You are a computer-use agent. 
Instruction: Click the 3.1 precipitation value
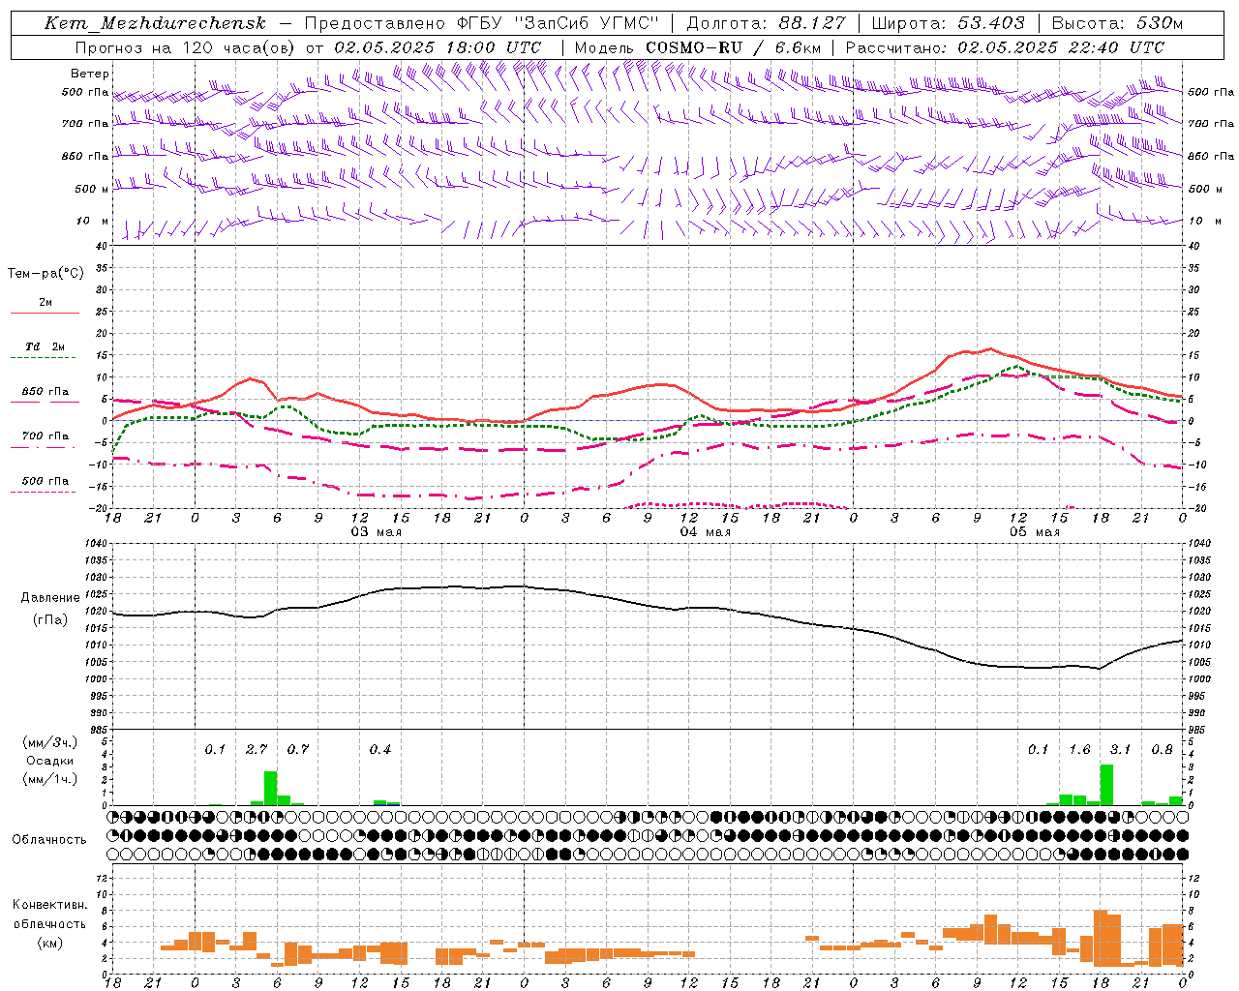[x=1120, y=749]
